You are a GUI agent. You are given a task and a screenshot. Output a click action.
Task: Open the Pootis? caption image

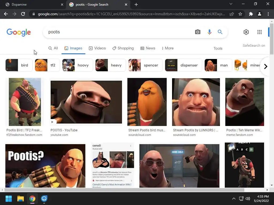[x=45, y=166]
